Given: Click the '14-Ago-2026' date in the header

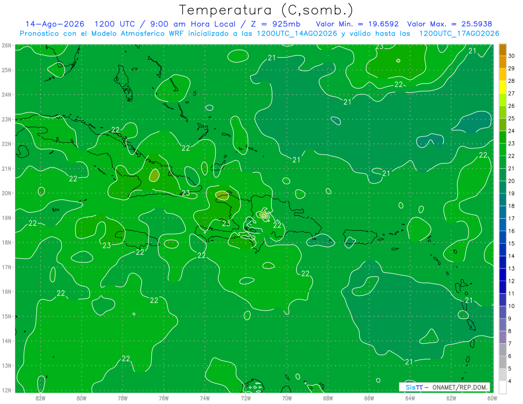Looking at the screenshot, I should pos(54,24).
